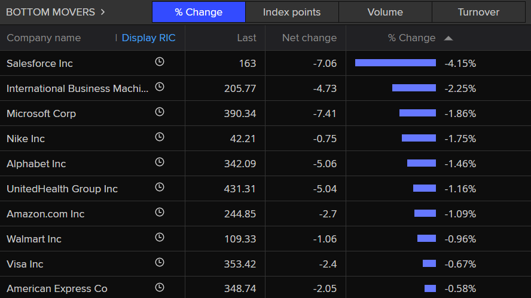Viewport: 531px width, 298px height.
Task: Reverse sort using % Change arrow
Action: (x=448, y=38)
